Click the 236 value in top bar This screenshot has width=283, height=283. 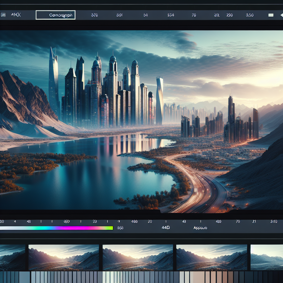tap(229, 15)
